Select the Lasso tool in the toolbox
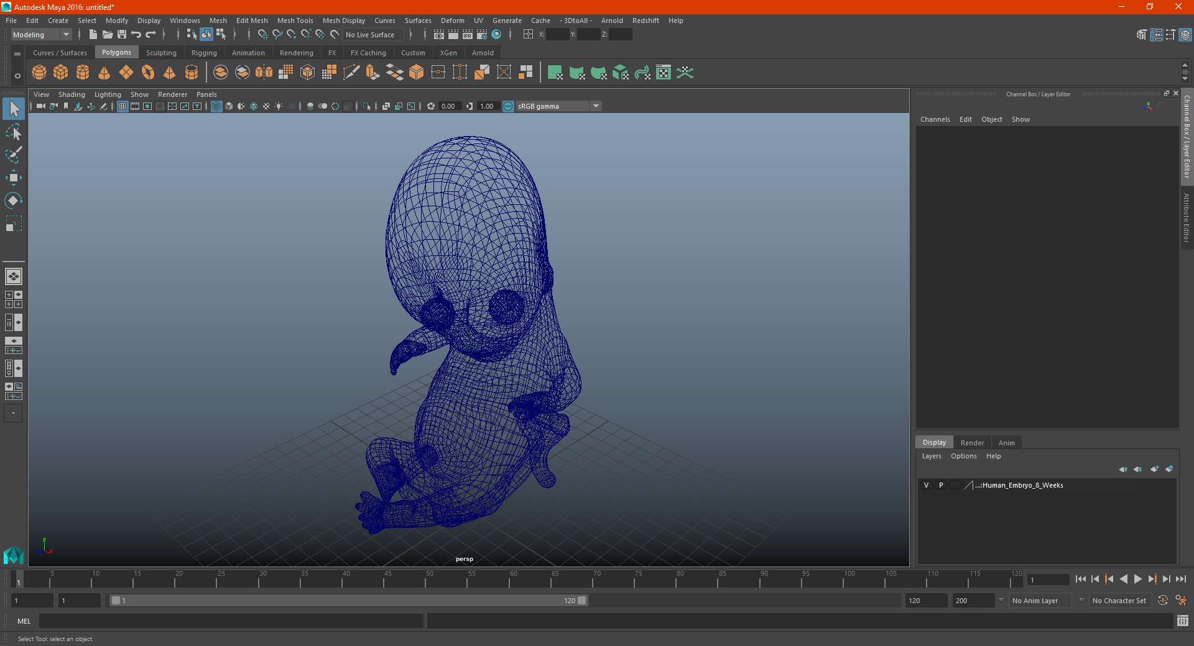 click(13, 132)
